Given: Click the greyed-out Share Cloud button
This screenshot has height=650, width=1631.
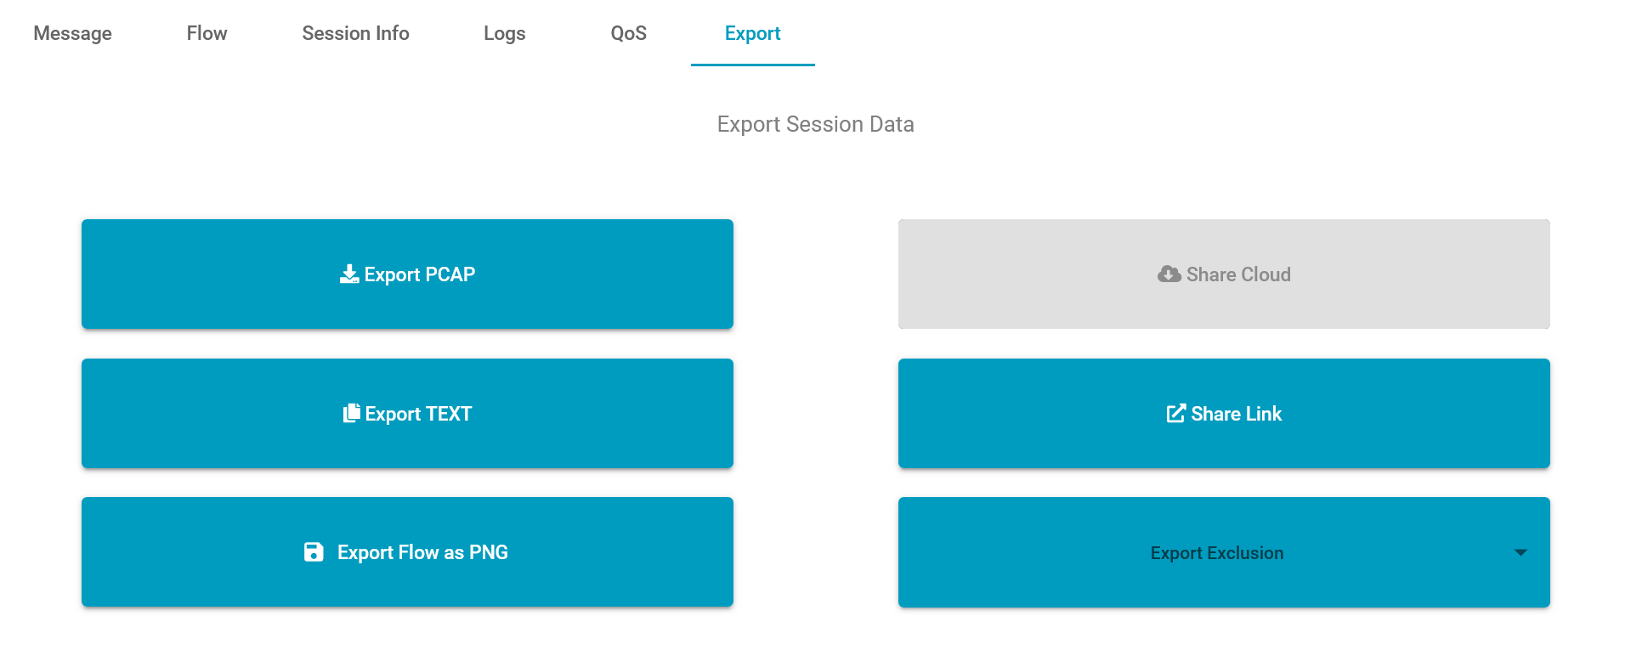Looking at the screenshot, I should coord(1224,274).
